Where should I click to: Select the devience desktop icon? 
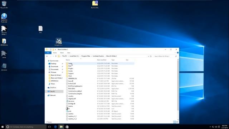pyautogui.click(x=4, y=67)
